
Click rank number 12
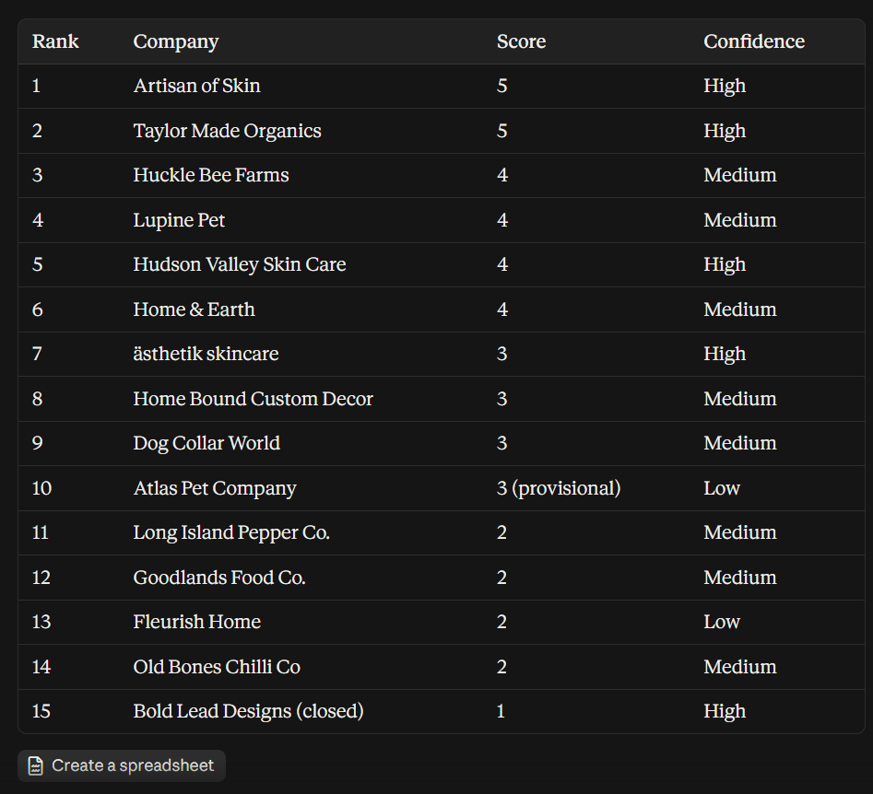[x=41, y=578]
